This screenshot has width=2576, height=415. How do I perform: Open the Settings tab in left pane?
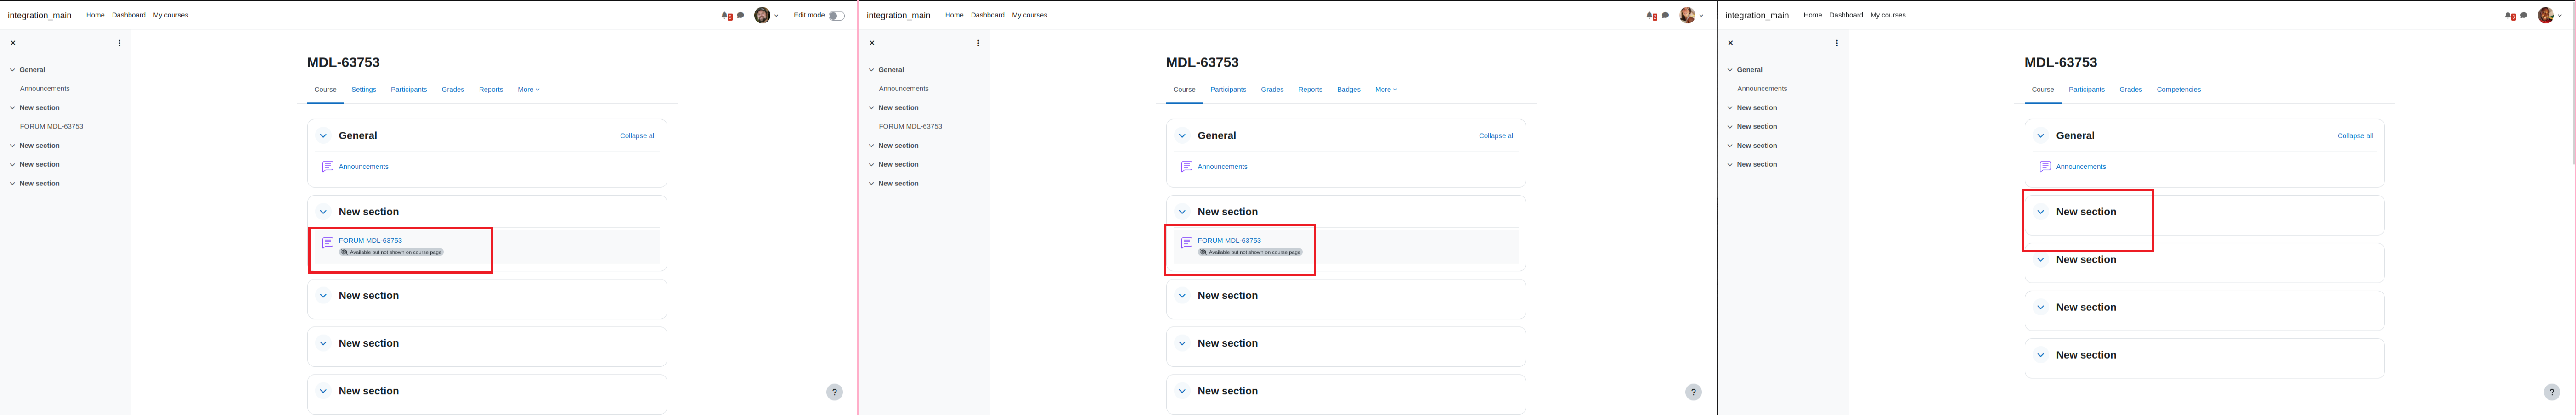click(364, 90)
